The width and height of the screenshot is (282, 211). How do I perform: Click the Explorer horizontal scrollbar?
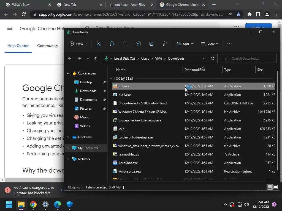[x=189, y=182]
